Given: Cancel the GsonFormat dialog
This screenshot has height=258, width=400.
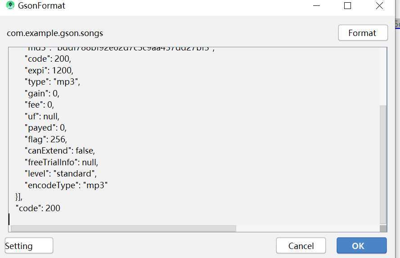Looking at the screenshot, I should [x=301, y=245].
